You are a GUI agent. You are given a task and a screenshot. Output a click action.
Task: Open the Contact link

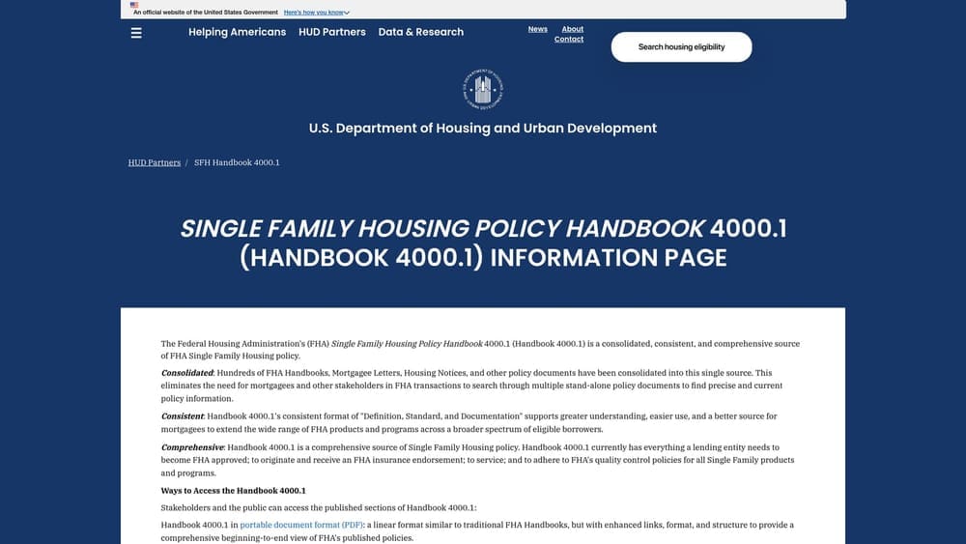(569, 39)
